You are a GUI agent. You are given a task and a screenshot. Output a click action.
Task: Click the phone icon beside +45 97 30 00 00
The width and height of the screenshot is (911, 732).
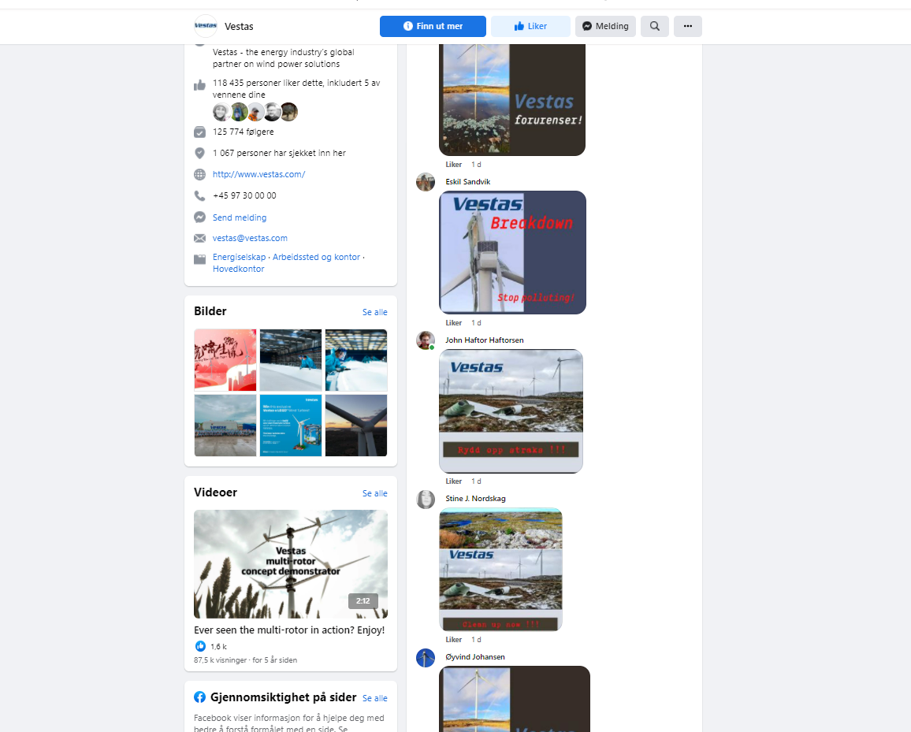pos(199,195)
